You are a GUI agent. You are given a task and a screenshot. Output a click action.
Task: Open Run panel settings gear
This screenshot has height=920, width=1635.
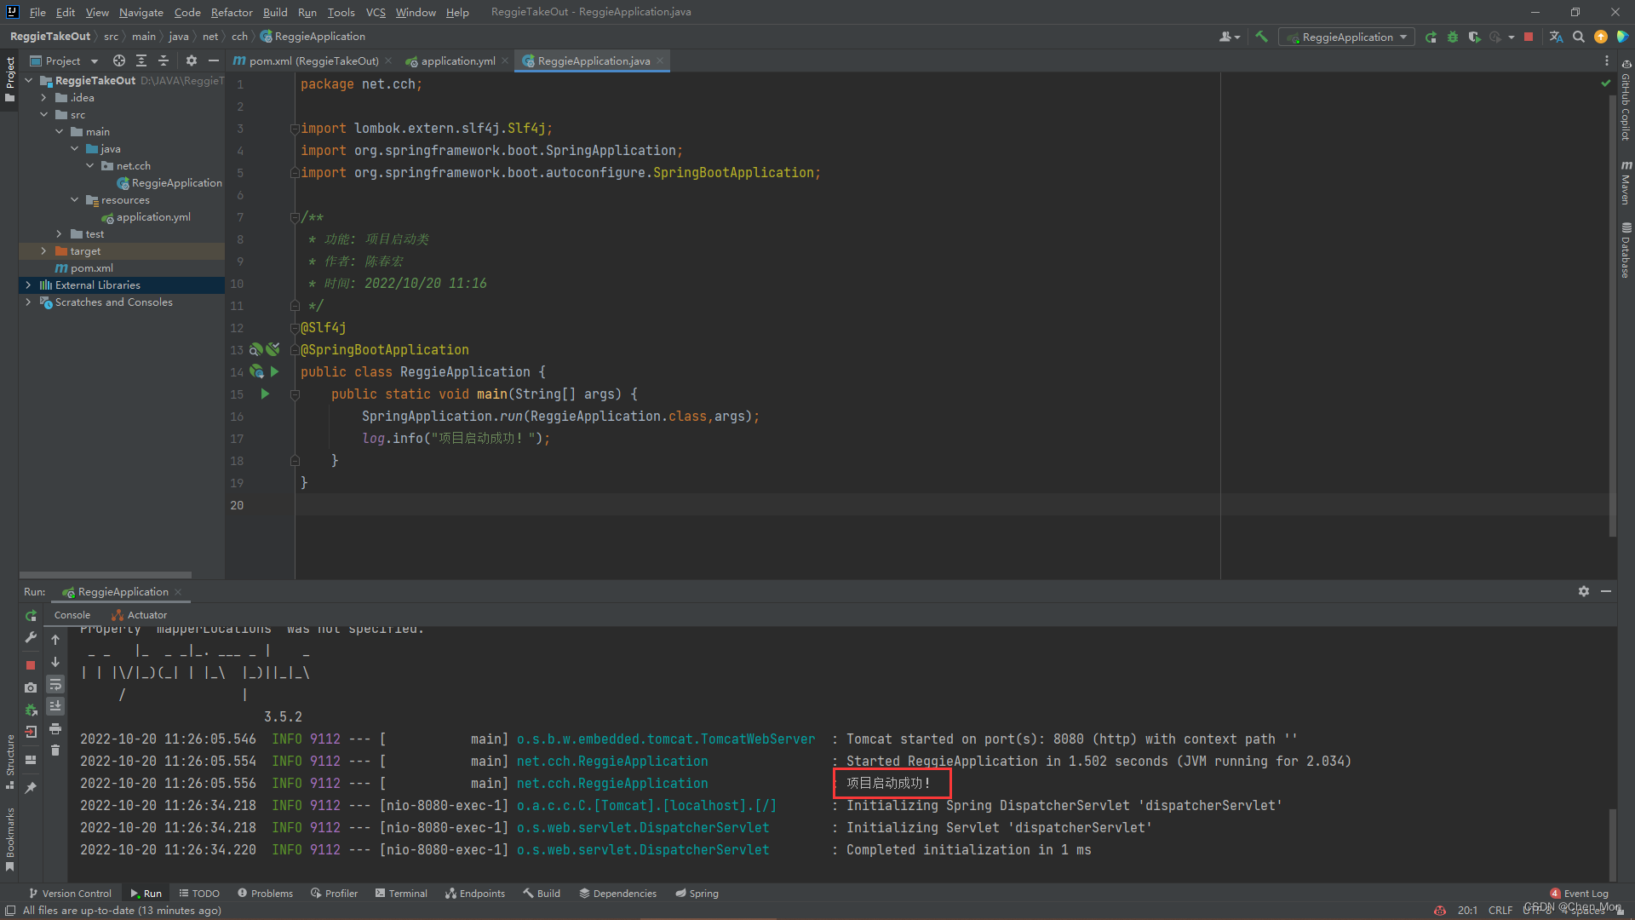click(x=1583, y=591)
